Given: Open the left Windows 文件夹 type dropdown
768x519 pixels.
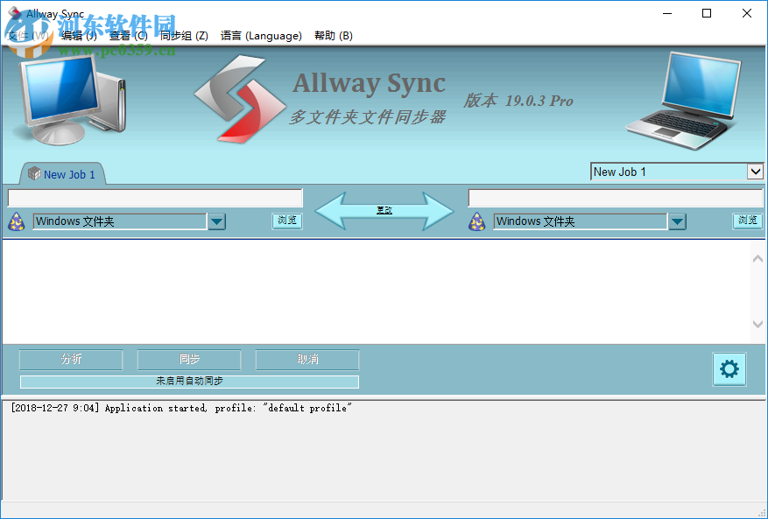Looking at the screenshot, I should [x=215, y=221].
